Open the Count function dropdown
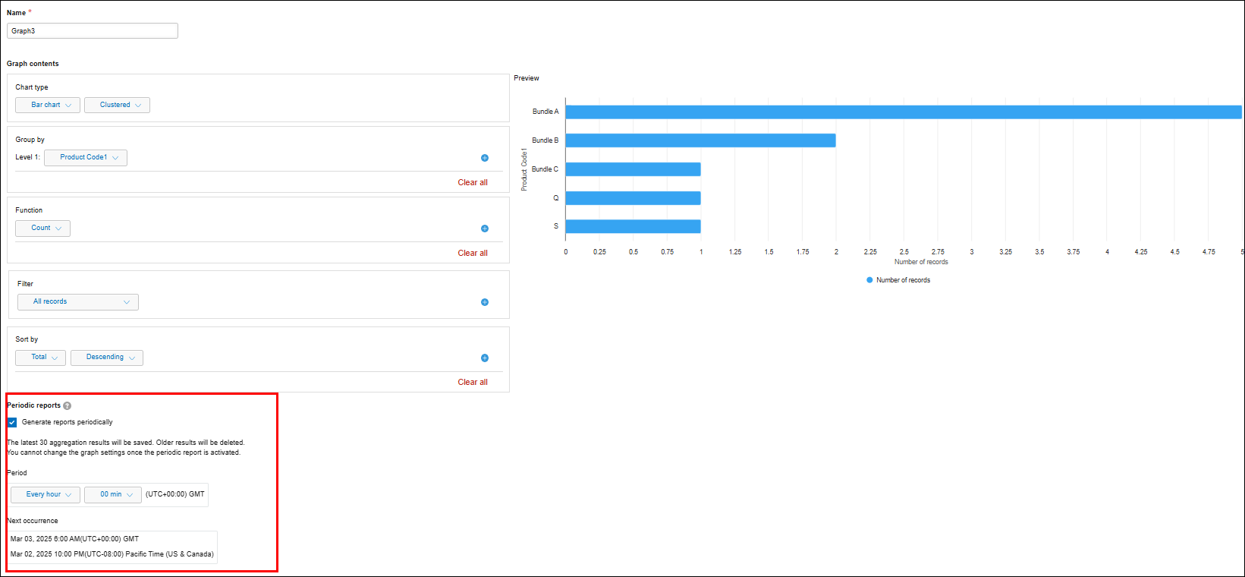The width and height of the screenshot is (1245, 577). (42, 229)
